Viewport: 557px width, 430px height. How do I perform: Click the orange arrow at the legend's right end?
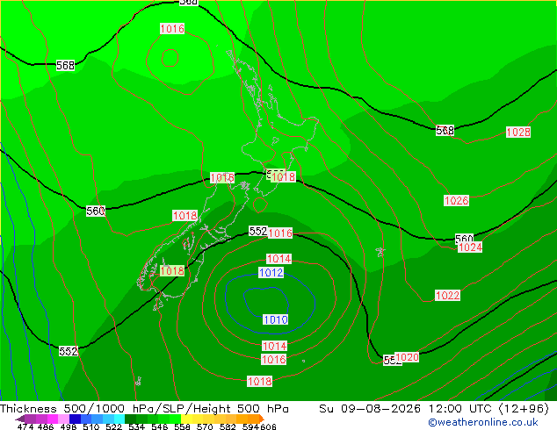(261, 419)
